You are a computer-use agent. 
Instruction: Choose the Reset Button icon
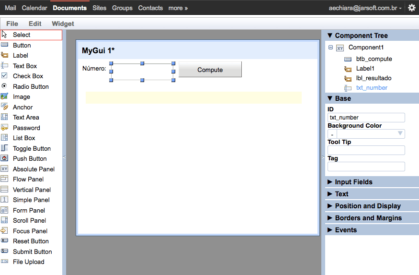tap(4, 240)
